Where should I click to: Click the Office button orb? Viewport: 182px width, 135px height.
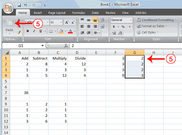point(9,8)
